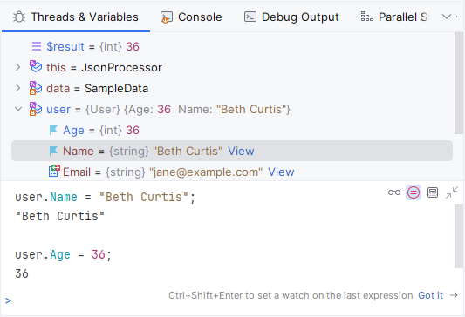The width and height of the screenshot is (465, 317).
Task: Select the Name = "Beth Curtis" row
Action: pos(232,151)
